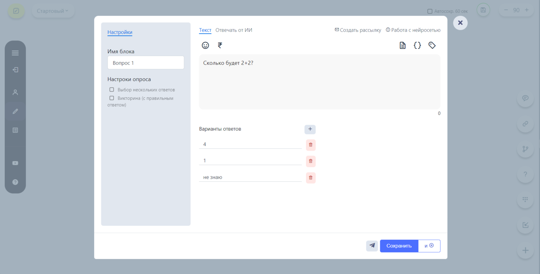Click "Создать рассылку" link
The width and height of the screenshot is (540, 274).
[358, 30]
